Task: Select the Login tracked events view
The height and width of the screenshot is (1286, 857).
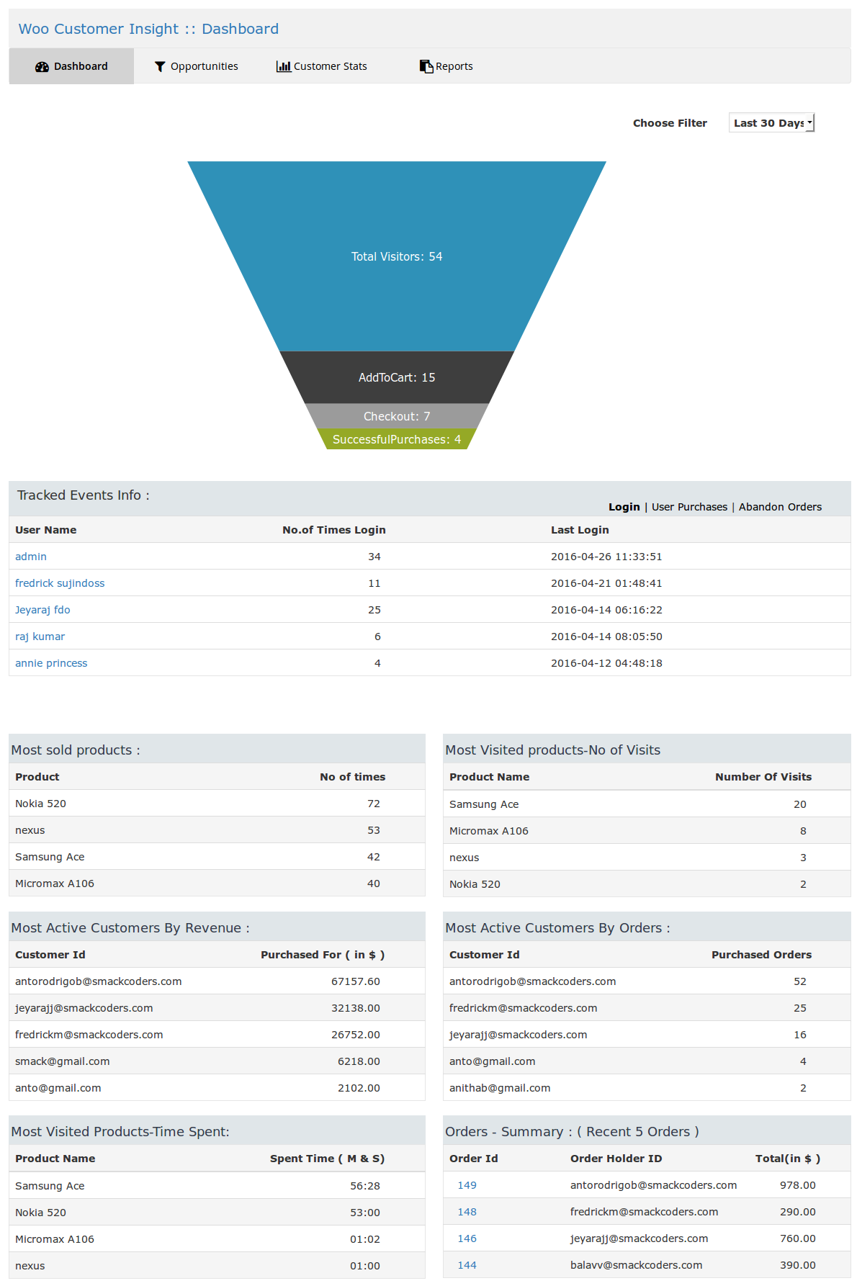Action: [x=624, y=507]
